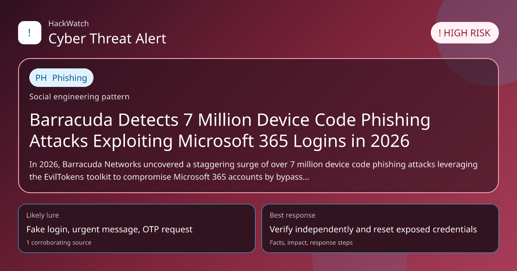Click the Facts, impact, response steps text
517x271 pixels.
coord(311,243)
